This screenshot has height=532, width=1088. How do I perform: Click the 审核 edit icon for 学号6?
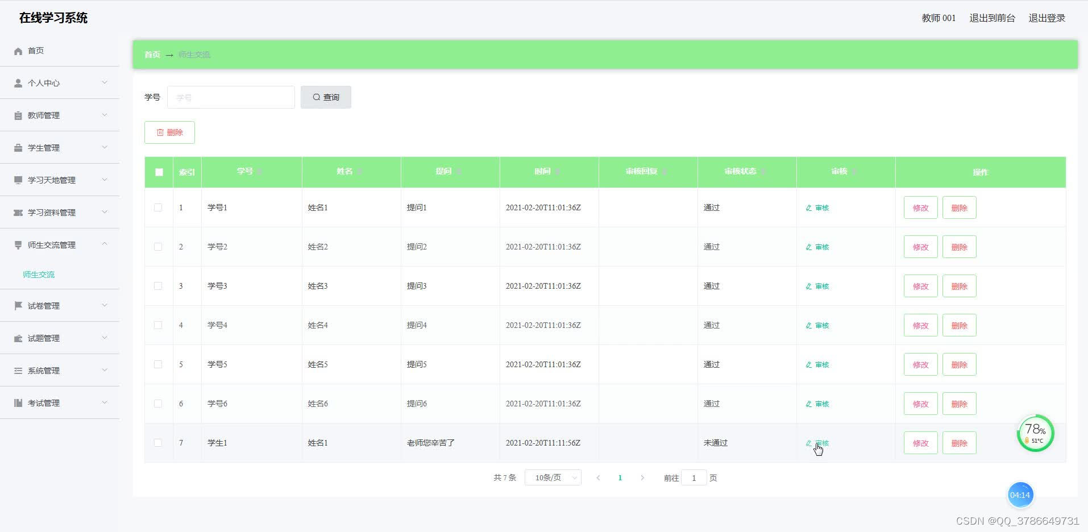pos(809,404)
